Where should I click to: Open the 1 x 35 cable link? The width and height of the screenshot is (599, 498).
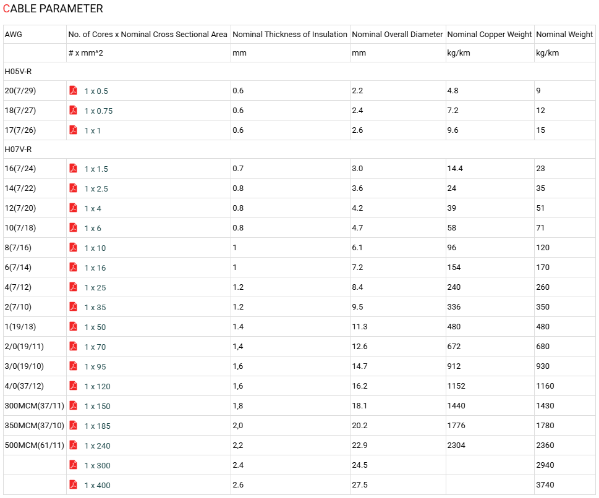[95, 308]
